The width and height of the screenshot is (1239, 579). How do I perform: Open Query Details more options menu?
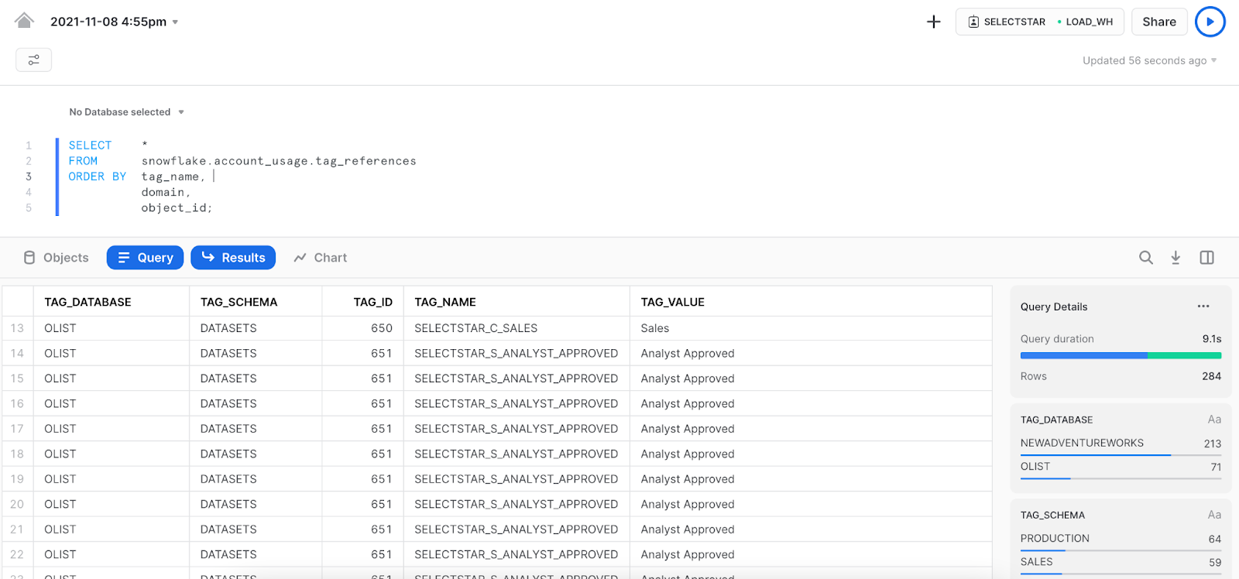[x=1203, y=307]
